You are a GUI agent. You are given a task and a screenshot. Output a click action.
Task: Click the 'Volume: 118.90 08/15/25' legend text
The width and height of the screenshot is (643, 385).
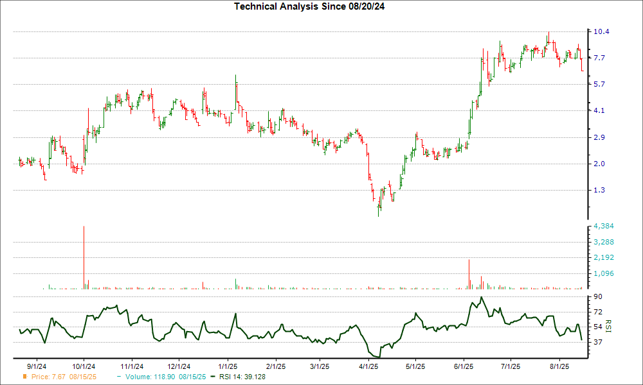(x=166, y=377)
